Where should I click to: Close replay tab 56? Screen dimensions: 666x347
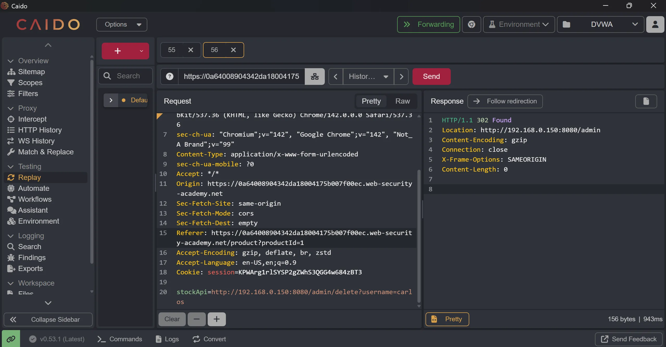click(x=233, y=50)
